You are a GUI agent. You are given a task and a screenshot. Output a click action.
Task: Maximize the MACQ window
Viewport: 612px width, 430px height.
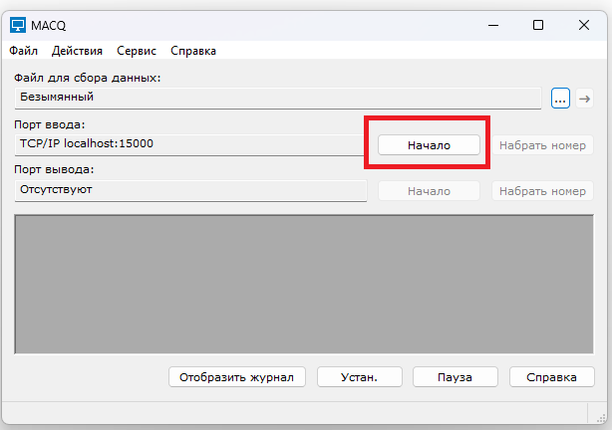[538, 25]
